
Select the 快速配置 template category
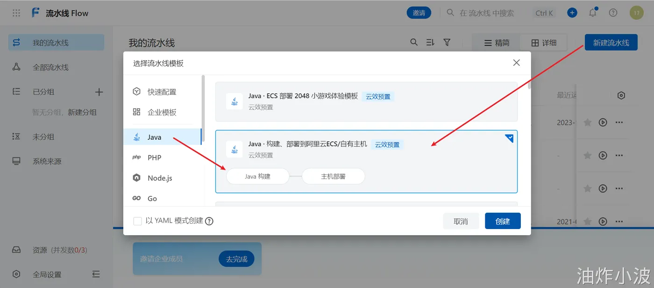click(x=162, y=92)
